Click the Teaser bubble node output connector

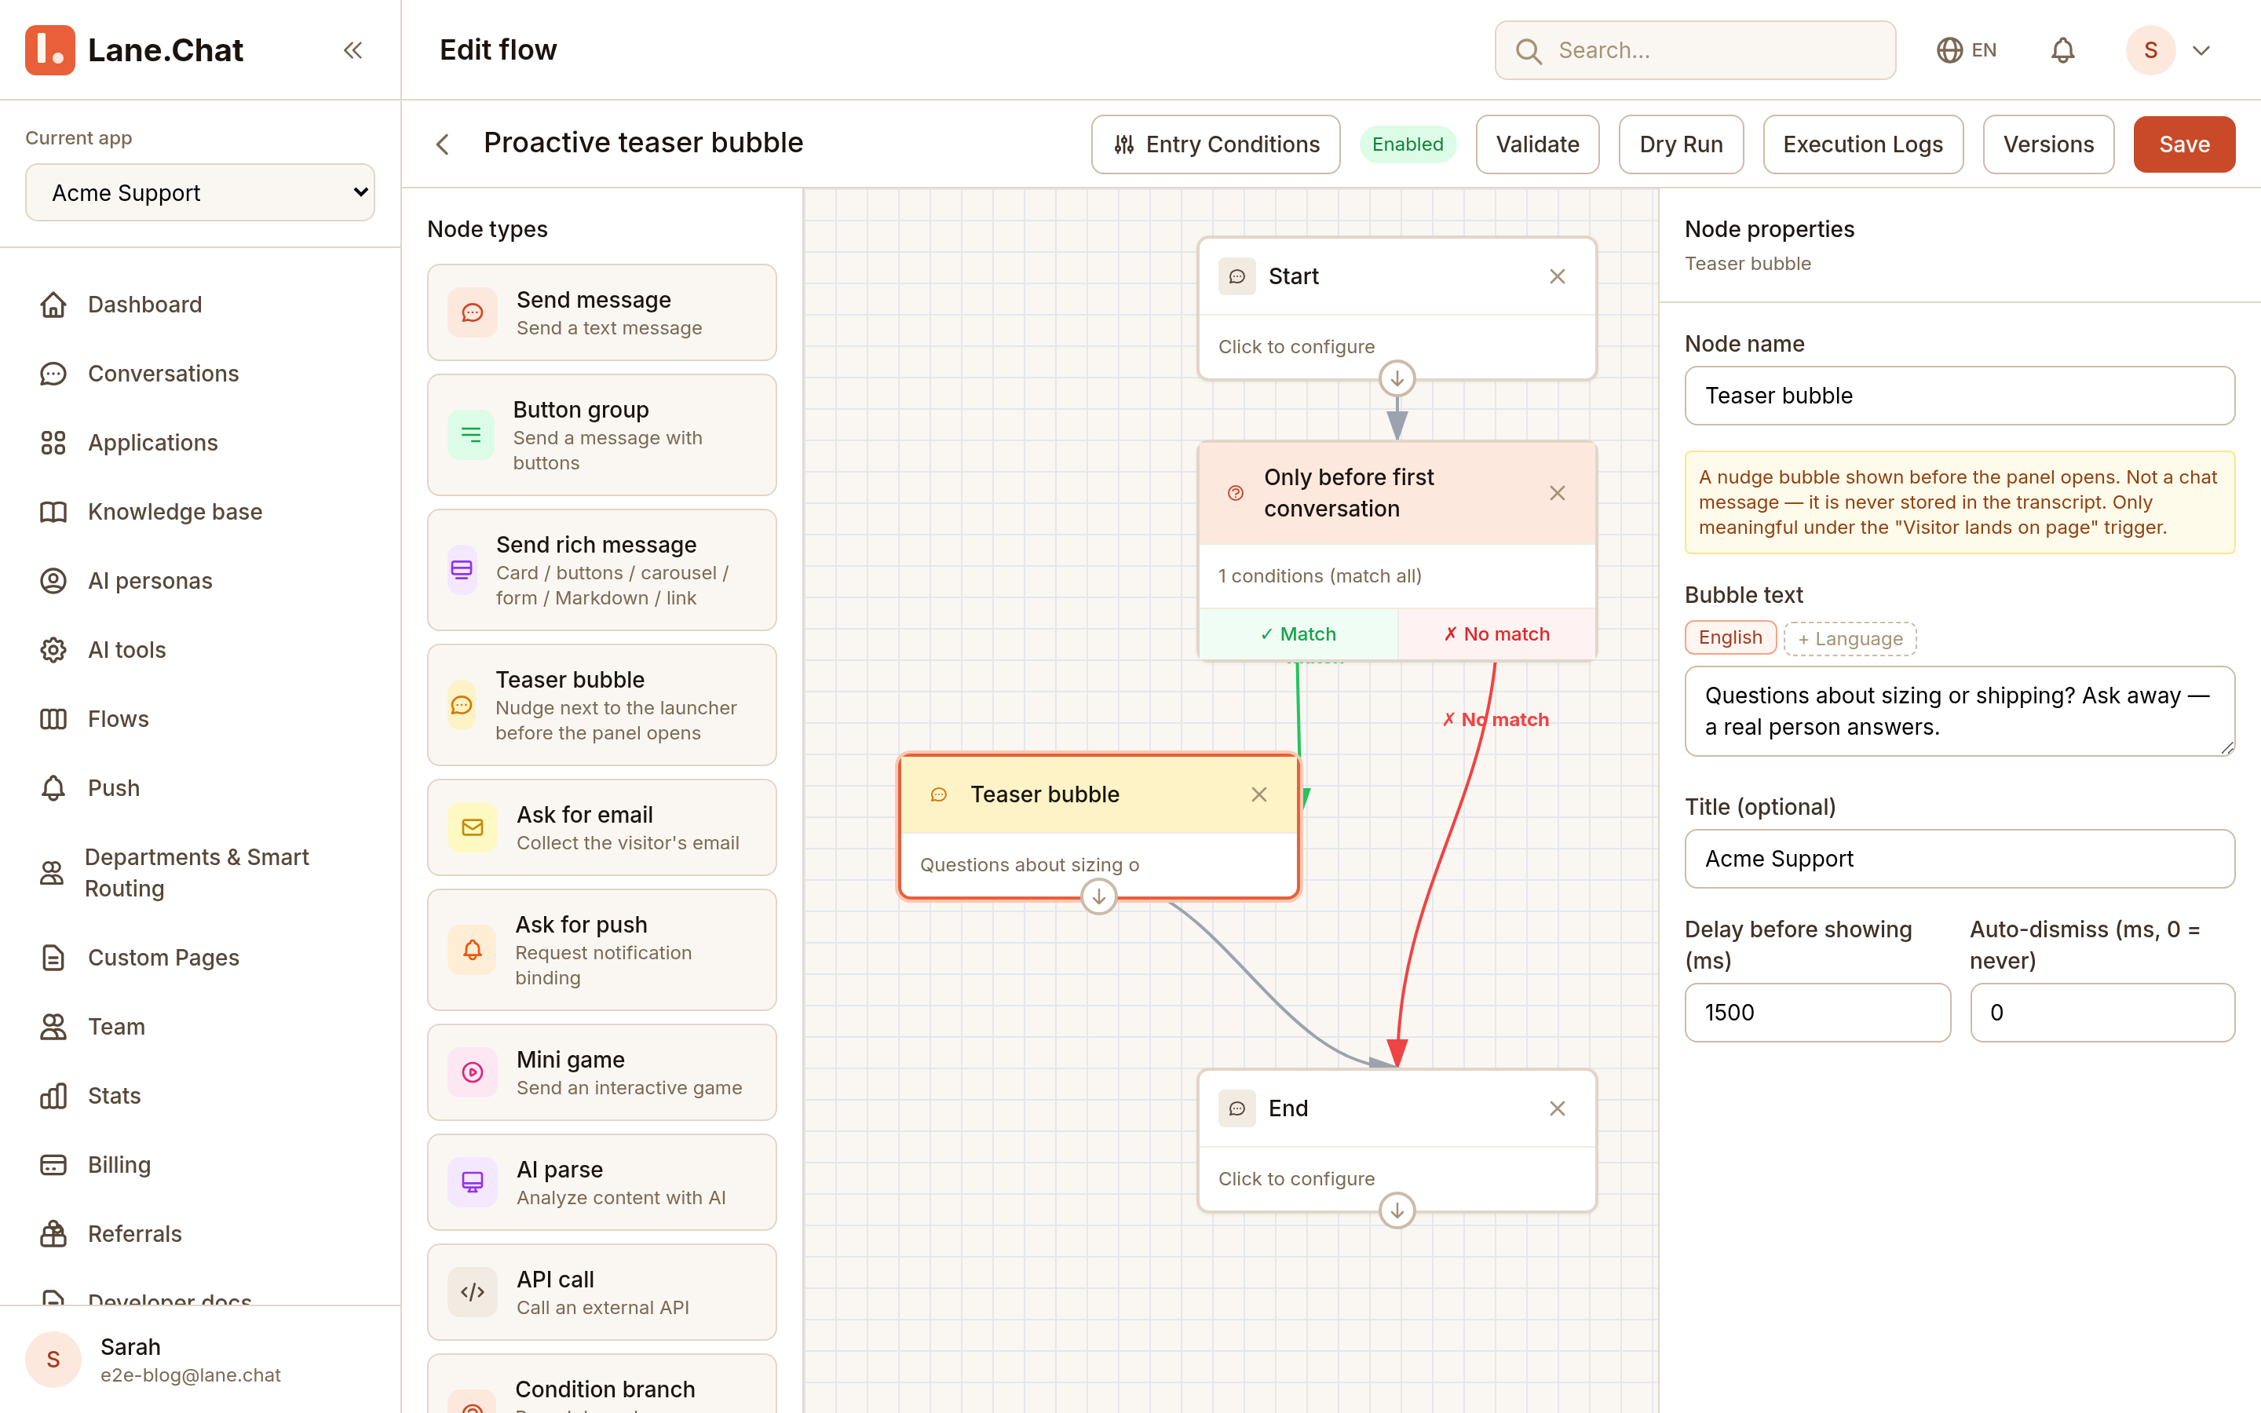[1099, 897]
